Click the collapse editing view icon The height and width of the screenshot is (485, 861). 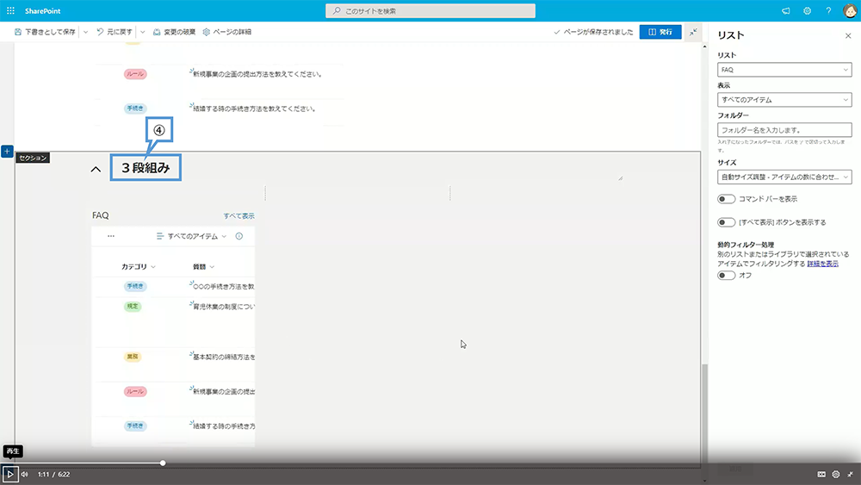pyautogui.click(x=693, y=32)
